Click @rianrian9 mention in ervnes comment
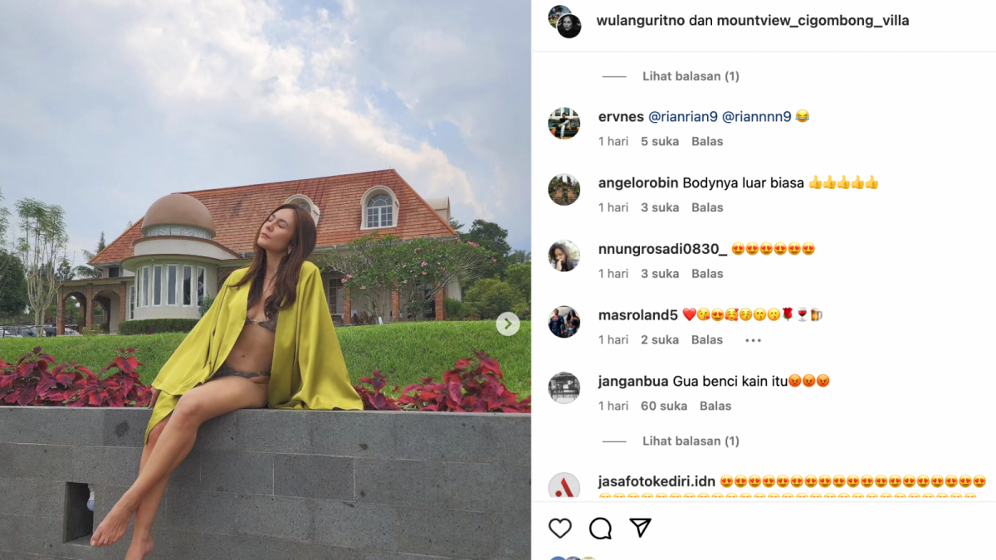Screen dimensions: 996x560 tap(682, 117)
